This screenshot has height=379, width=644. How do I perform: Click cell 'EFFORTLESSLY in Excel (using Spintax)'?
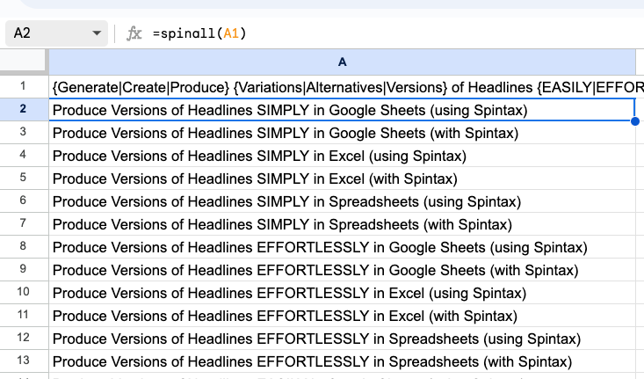[342, 293]
